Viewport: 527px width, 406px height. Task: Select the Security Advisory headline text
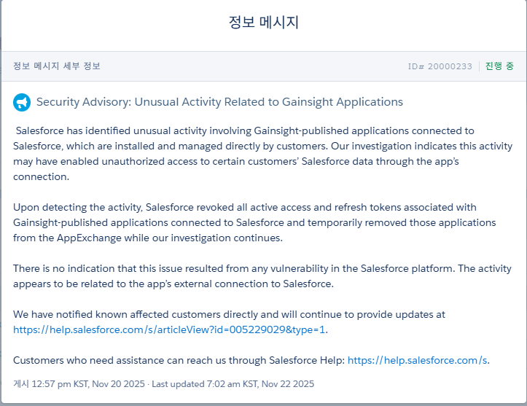(x=219, y=102)
